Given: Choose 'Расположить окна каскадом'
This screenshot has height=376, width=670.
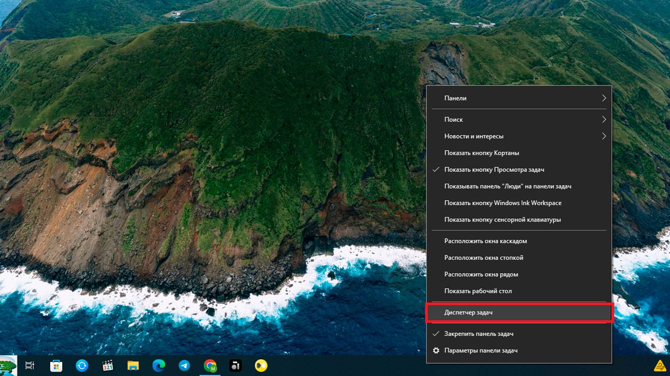Looking at the screenshot, I should 485,241.
